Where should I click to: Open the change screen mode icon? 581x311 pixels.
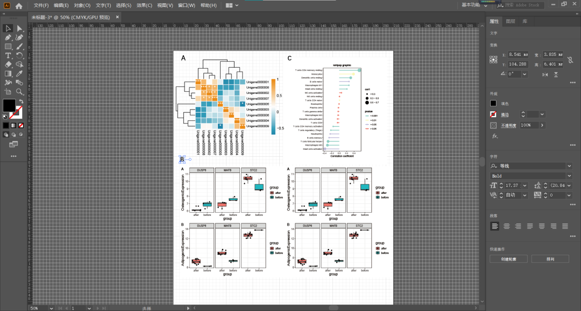[x=13, y=144]
